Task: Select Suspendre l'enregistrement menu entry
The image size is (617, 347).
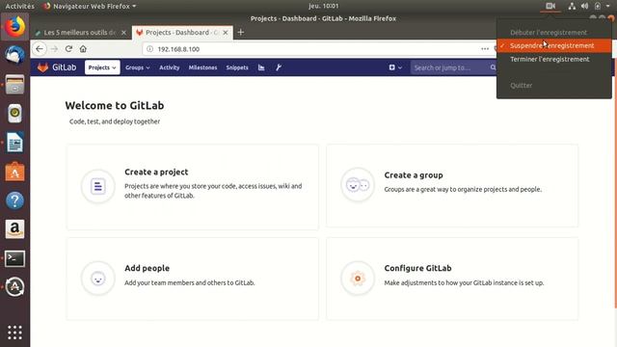Action: tap(554, 45)
